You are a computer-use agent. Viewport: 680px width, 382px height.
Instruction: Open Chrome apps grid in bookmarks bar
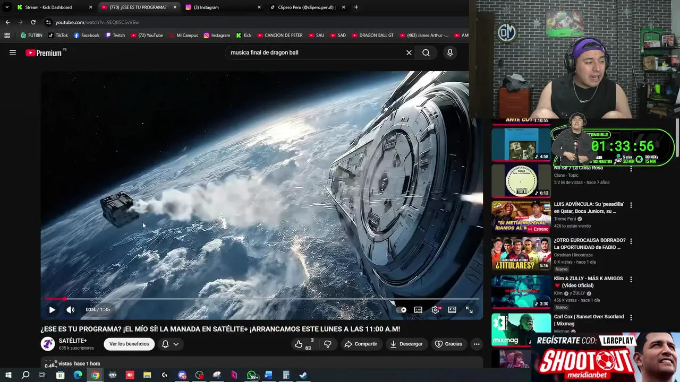point(7,36)
